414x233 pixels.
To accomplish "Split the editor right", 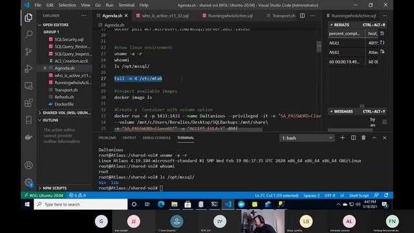I will point(302,16).
